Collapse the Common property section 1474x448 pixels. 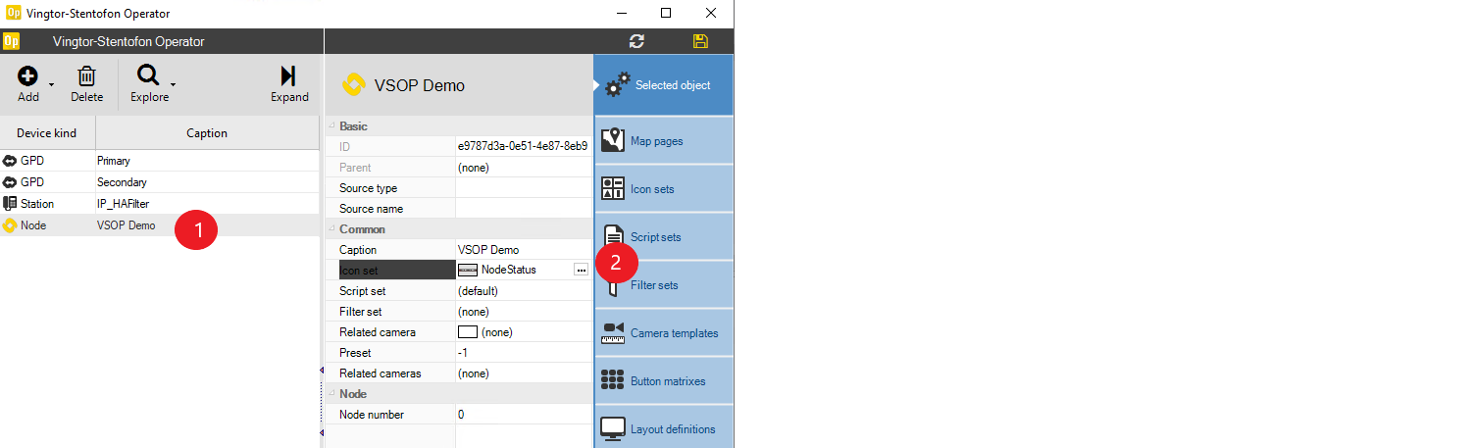point(331,229)
